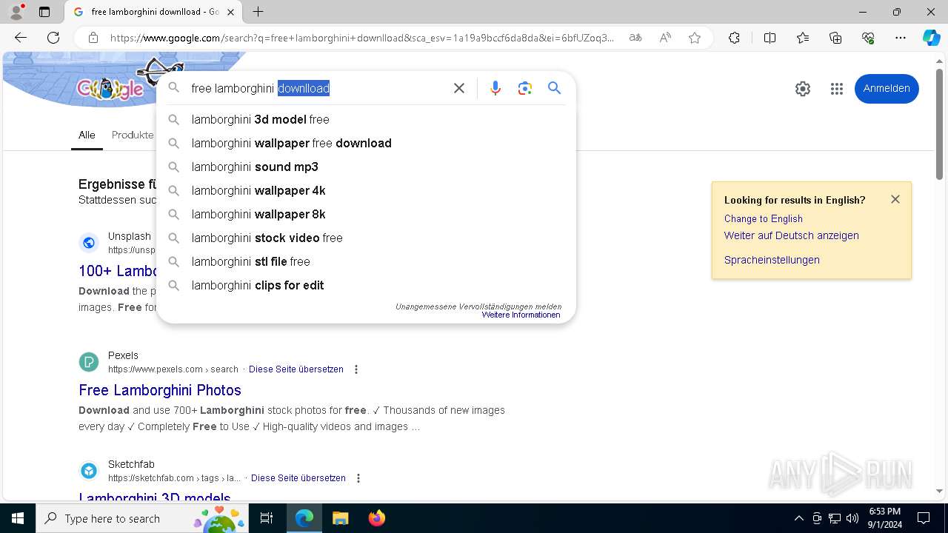Close the Looking for results in English box
The height and width of the screenshot is (533, 948).
coord(895,199)
